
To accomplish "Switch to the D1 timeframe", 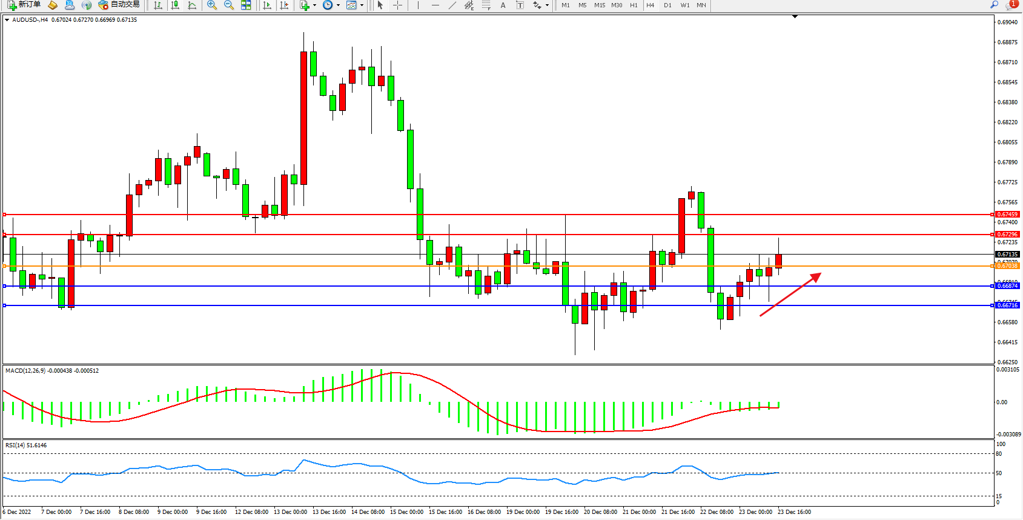I will [667, 5].
